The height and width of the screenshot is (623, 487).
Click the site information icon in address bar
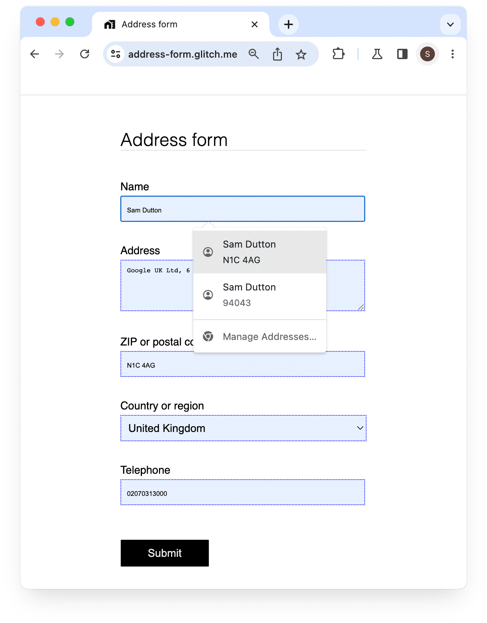(115, 54)
